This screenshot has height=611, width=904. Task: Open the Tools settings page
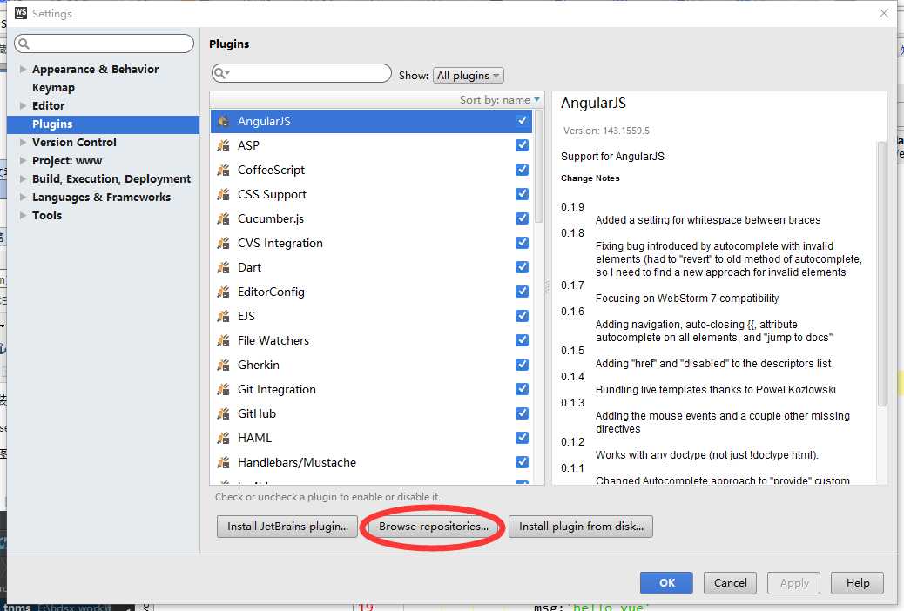tap(47, 216)
